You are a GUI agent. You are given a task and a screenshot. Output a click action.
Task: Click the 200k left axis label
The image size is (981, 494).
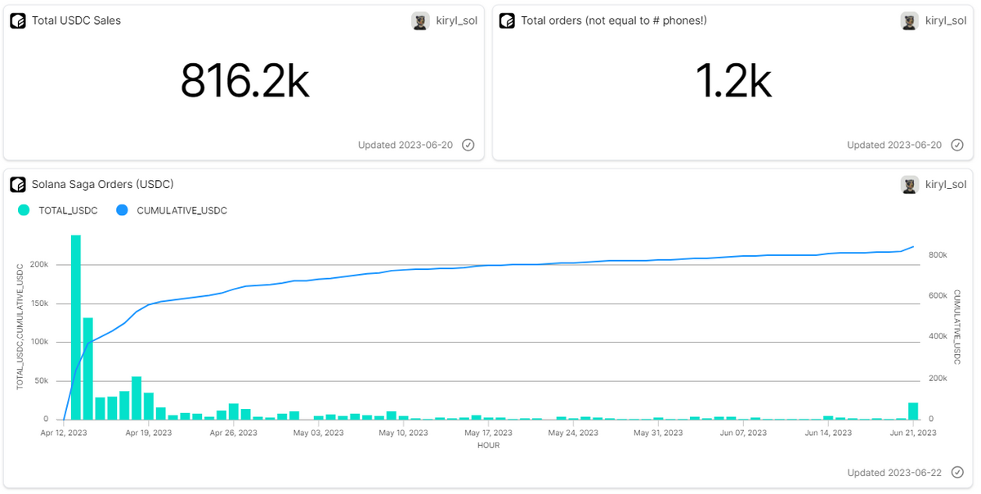(39, 265)
